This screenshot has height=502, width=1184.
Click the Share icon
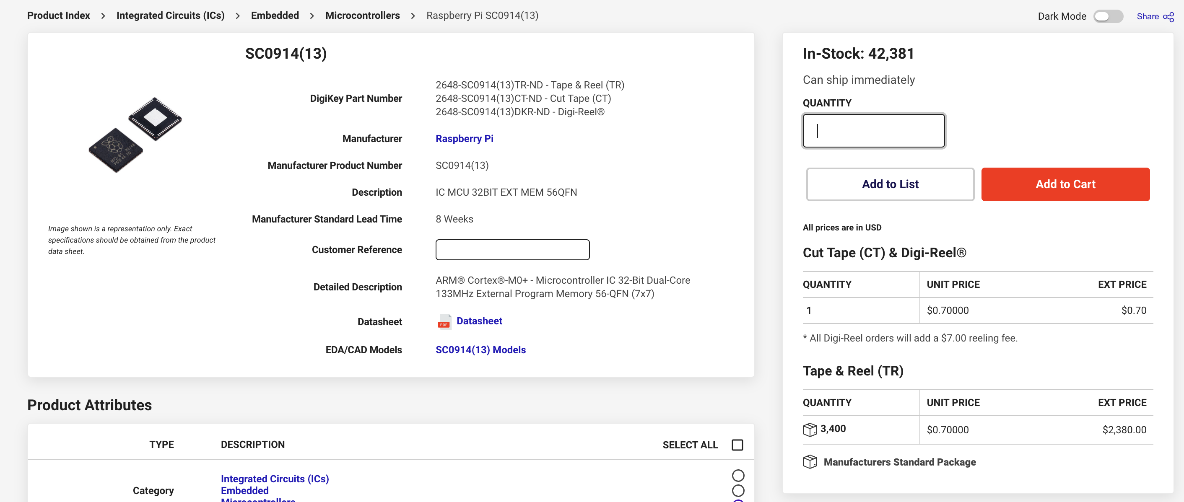(x=1168, y=17)
